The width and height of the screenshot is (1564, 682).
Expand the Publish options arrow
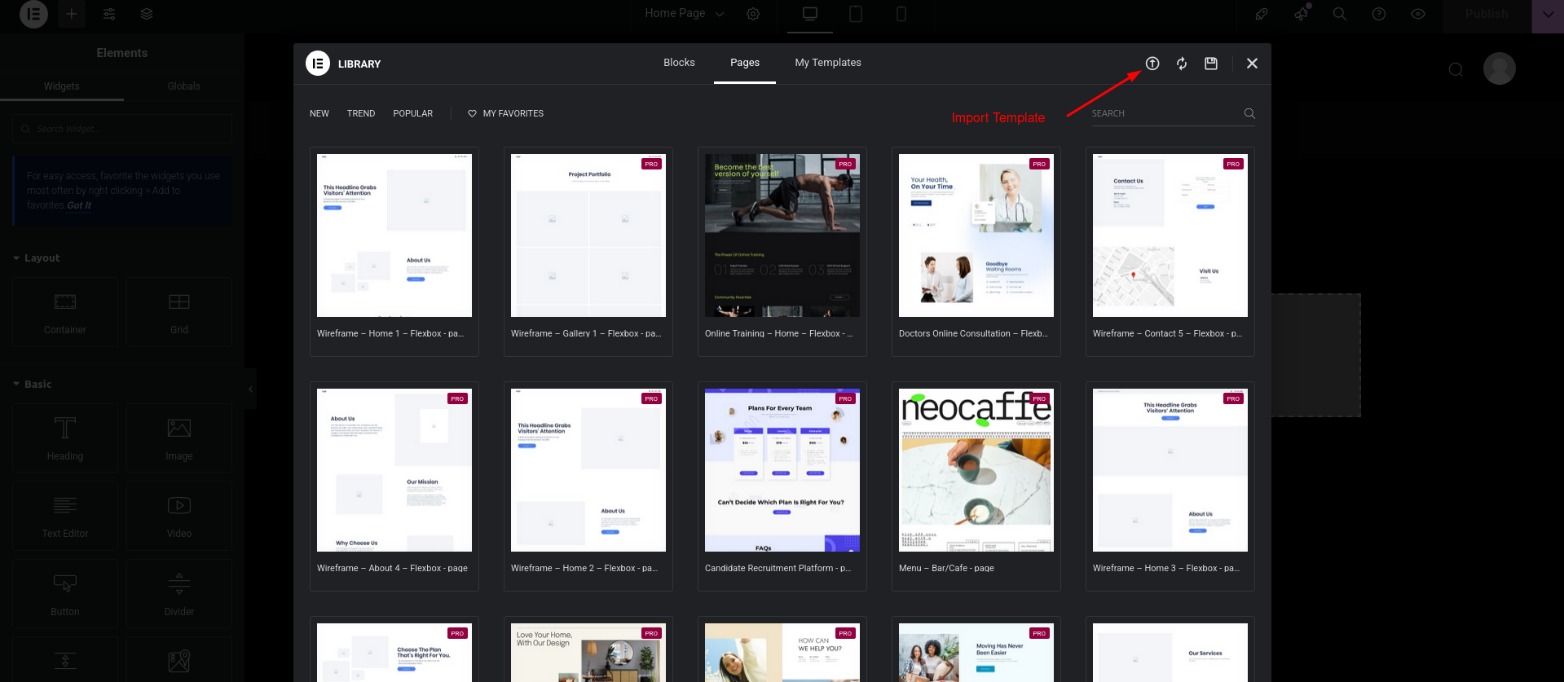[1548, 14]
